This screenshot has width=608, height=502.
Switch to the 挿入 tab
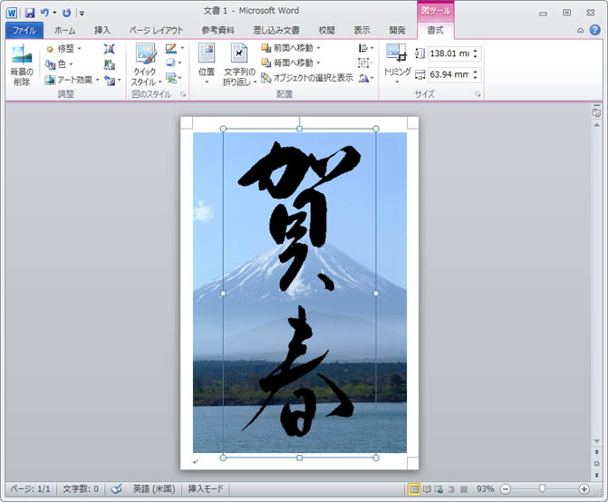102,30
